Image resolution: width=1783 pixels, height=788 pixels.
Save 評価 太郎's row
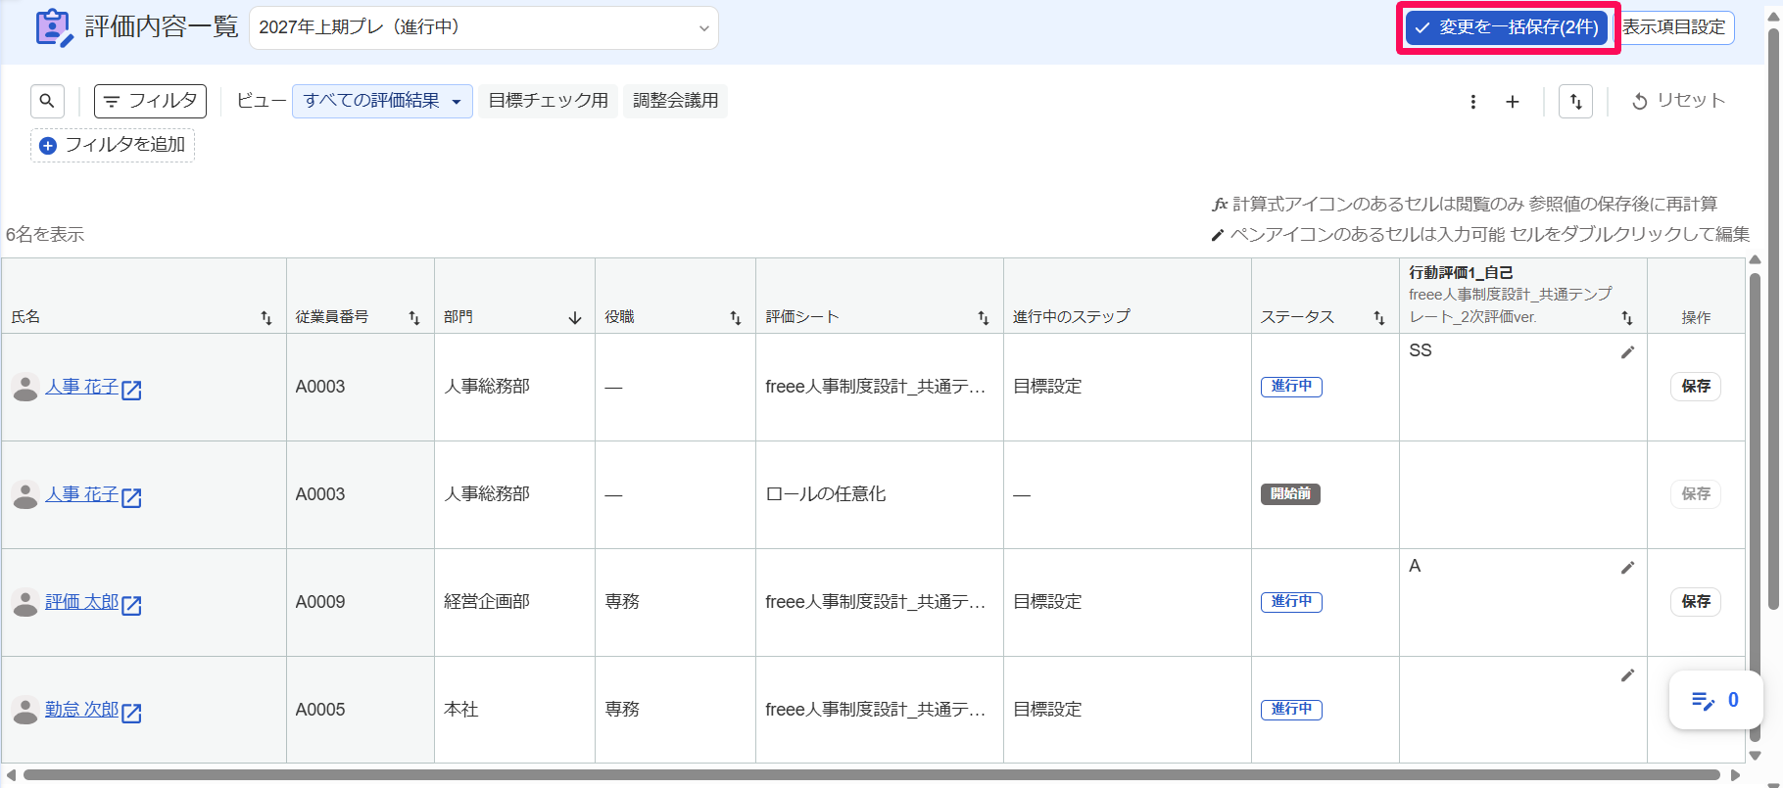(1696, 602)
